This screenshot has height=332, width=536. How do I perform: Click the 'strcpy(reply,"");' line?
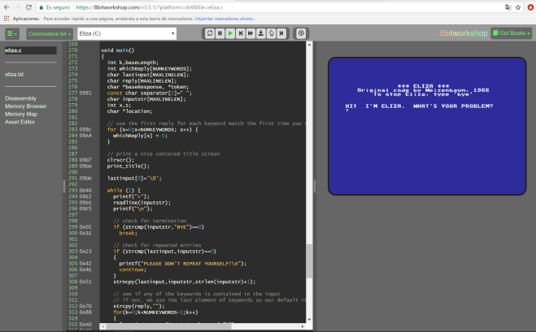tap(139, 306)
